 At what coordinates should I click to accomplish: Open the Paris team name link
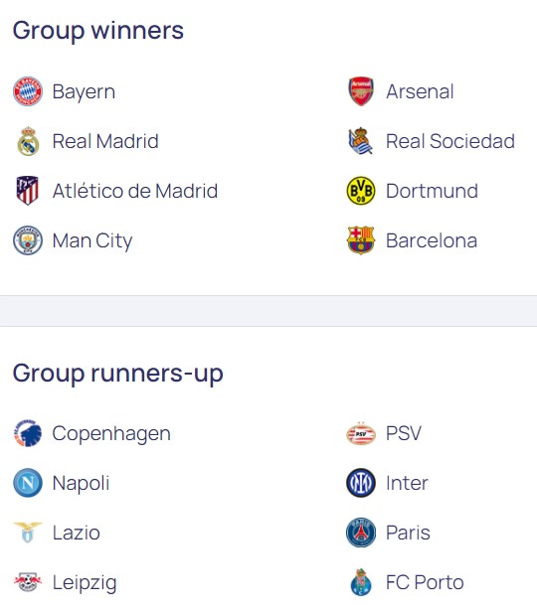pos(408,533)
